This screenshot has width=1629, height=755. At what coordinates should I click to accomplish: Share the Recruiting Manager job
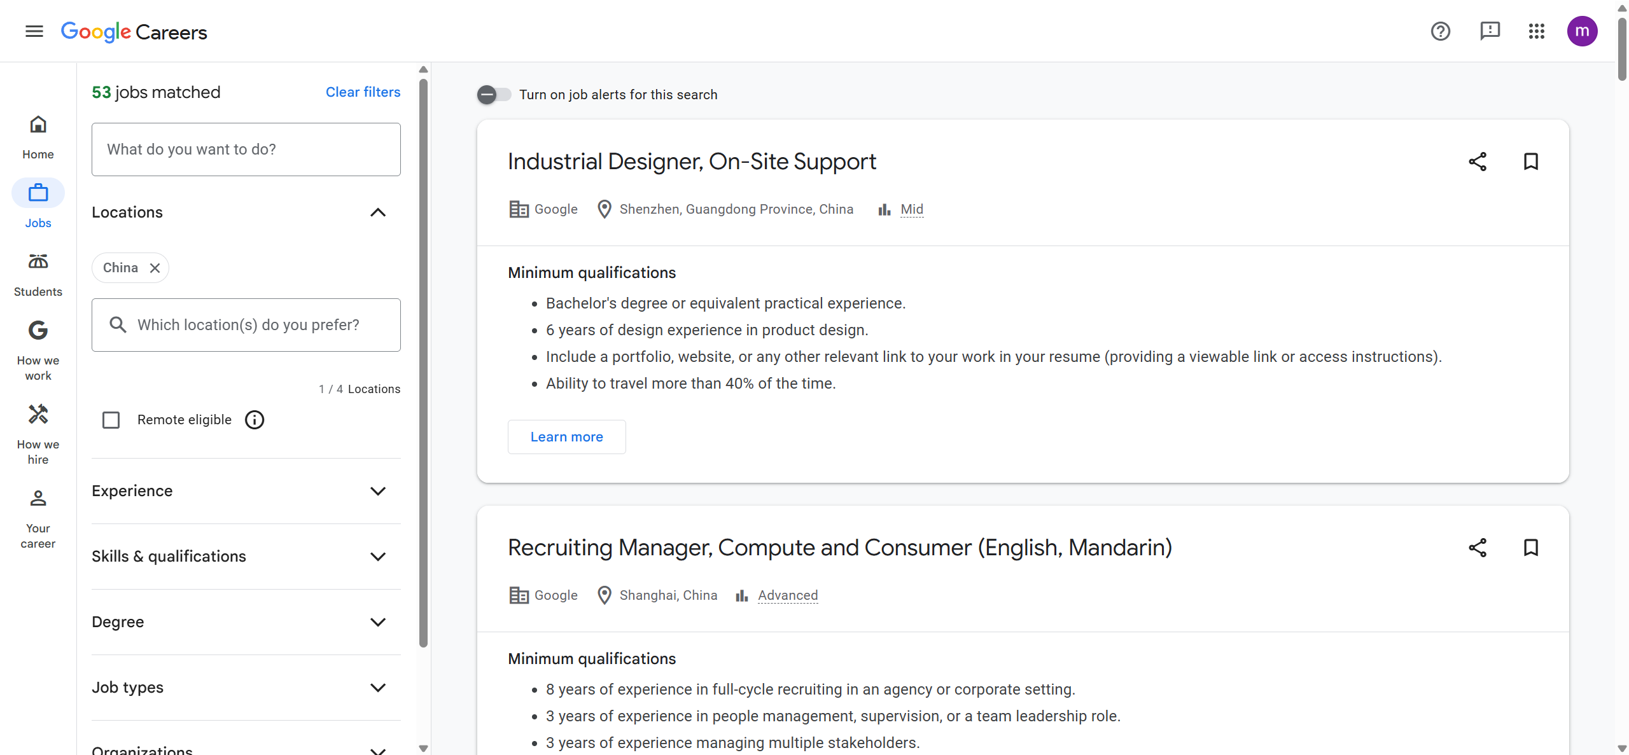pos(1478,548)
